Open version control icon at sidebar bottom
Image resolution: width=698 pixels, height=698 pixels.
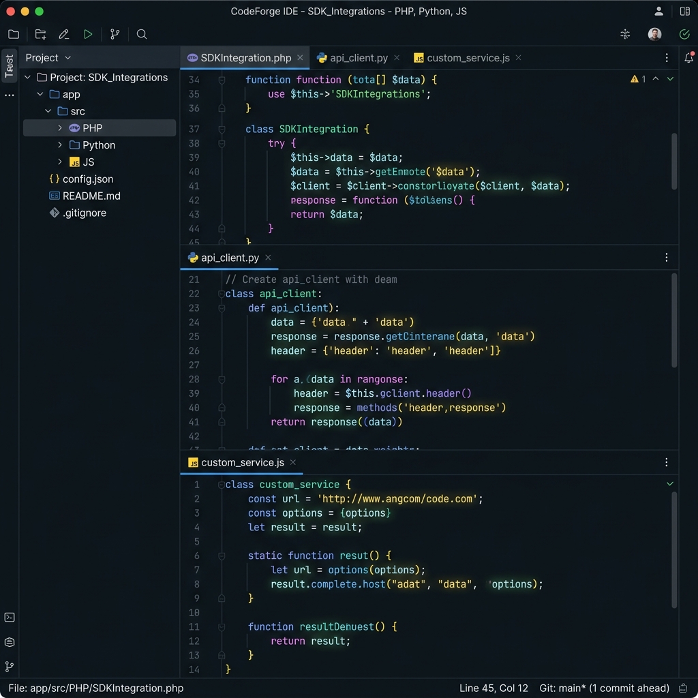coord(10,667)
